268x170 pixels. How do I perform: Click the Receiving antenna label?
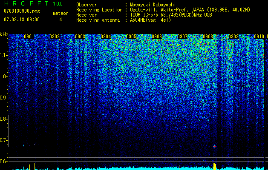pyautogui.click(x=98, y=20)
